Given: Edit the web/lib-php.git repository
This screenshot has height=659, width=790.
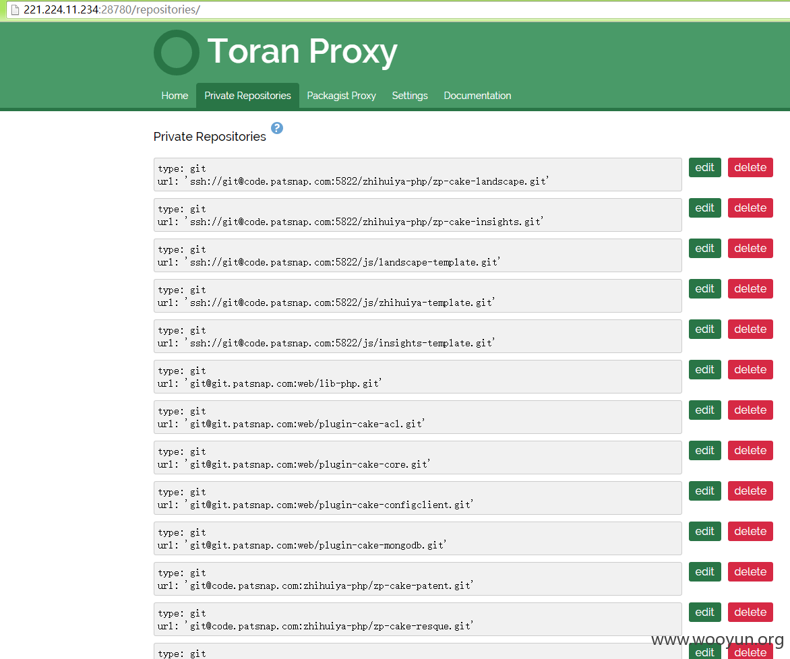Looking at the screenshot, I should (x=705, y=370).
